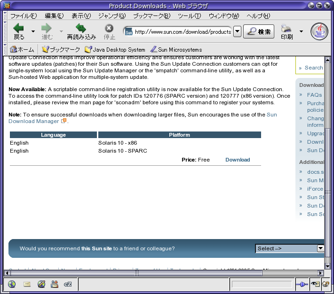Open the 表示(V) menu
Image resolution: width=334 pixels, height=294 pixels.
tap(81, 16)
